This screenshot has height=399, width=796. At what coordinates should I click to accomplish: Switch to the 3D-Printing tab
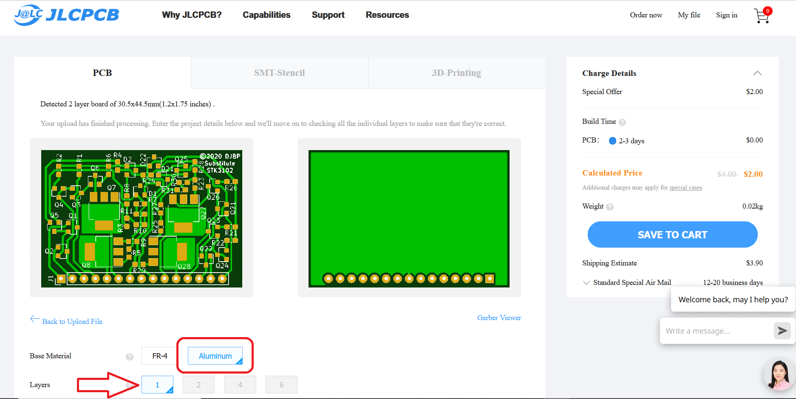[456, 73]
